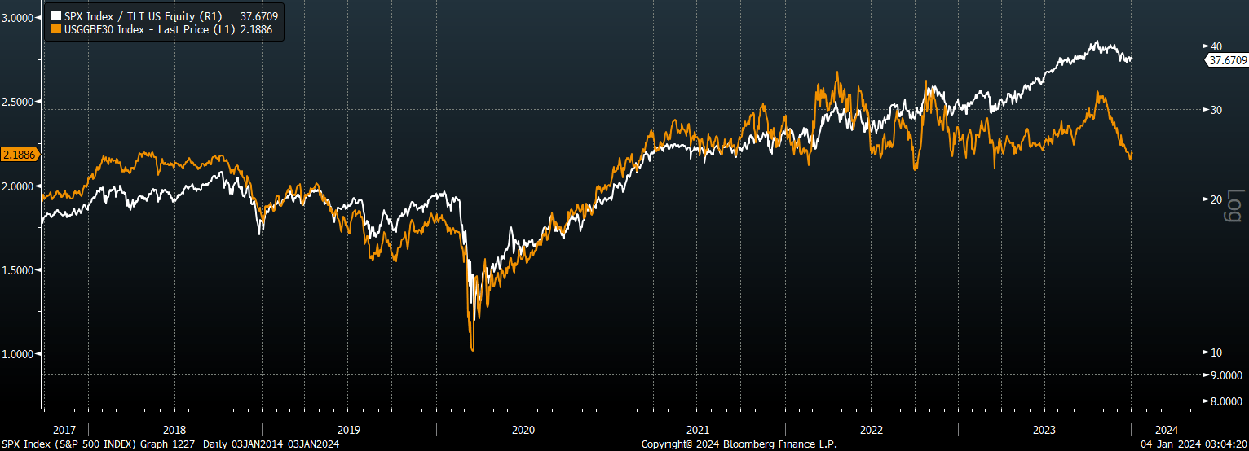Click the 30 right axis label
This screenshot has height=451, width=1249.
[1216, 109]
